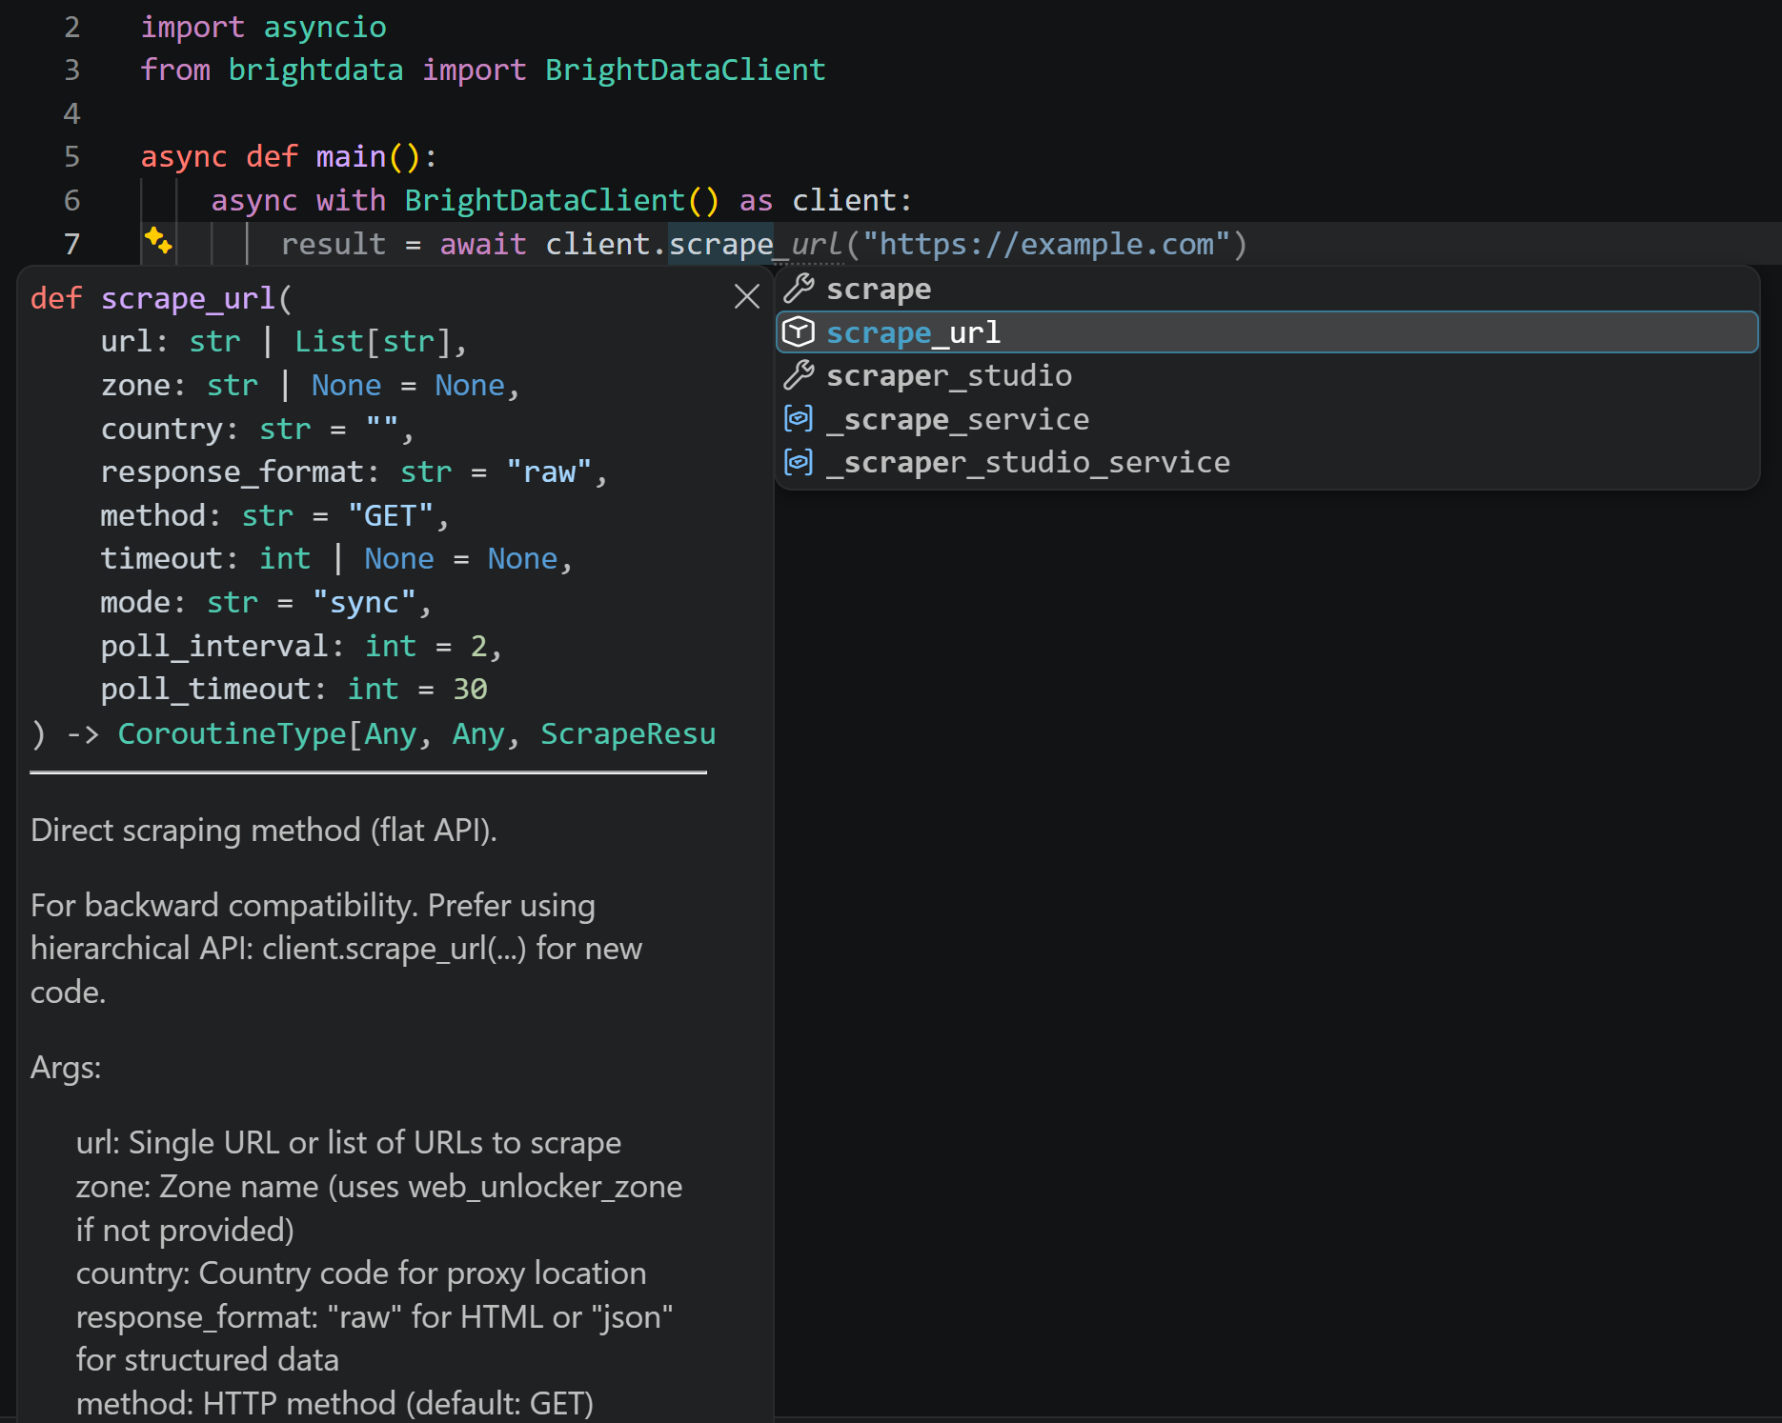Pick '_scrape_service' from the suggestion list
Screen dimensions: 1782x1423
tap(1267, 419)
